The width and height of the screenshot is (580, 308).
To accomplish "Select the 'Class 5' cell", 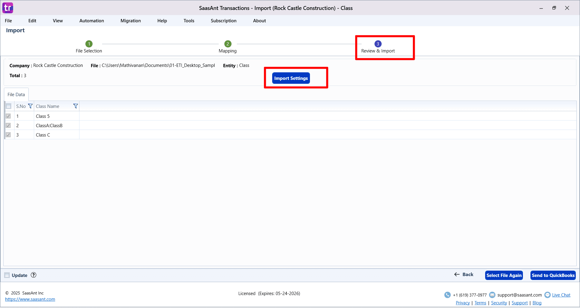I will pyautogui.click(x=56, y=116).
